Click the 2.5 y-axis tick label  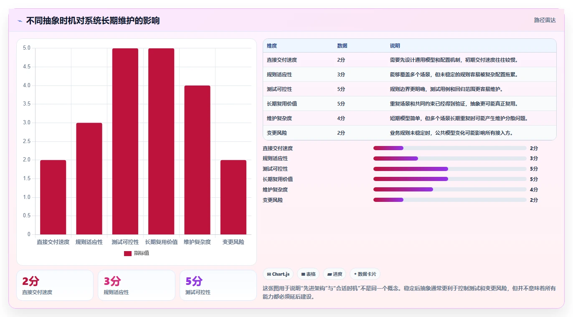pyautogui.click(x=26, y=141)
